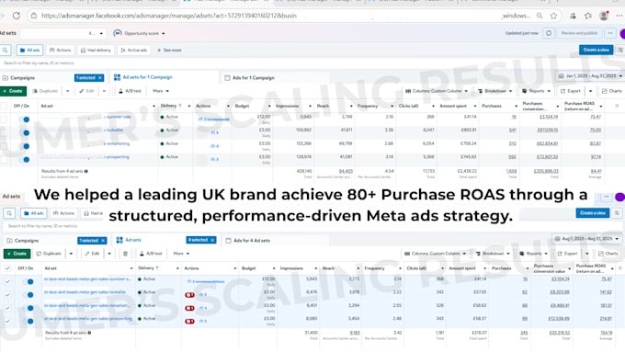Click red badge in lower lookalike row actions

[189, 295]
